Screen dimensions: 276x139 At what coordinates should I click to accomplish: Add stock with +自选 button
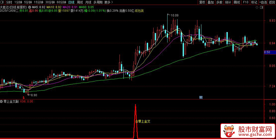263,2
